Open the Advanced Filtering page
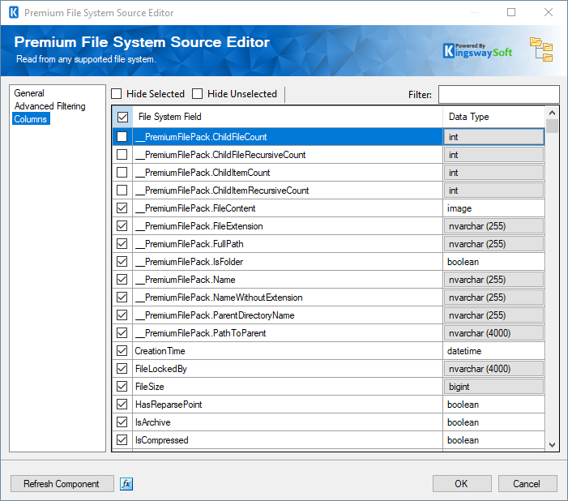Screen dimensions: 568x501 pos(50,106)
